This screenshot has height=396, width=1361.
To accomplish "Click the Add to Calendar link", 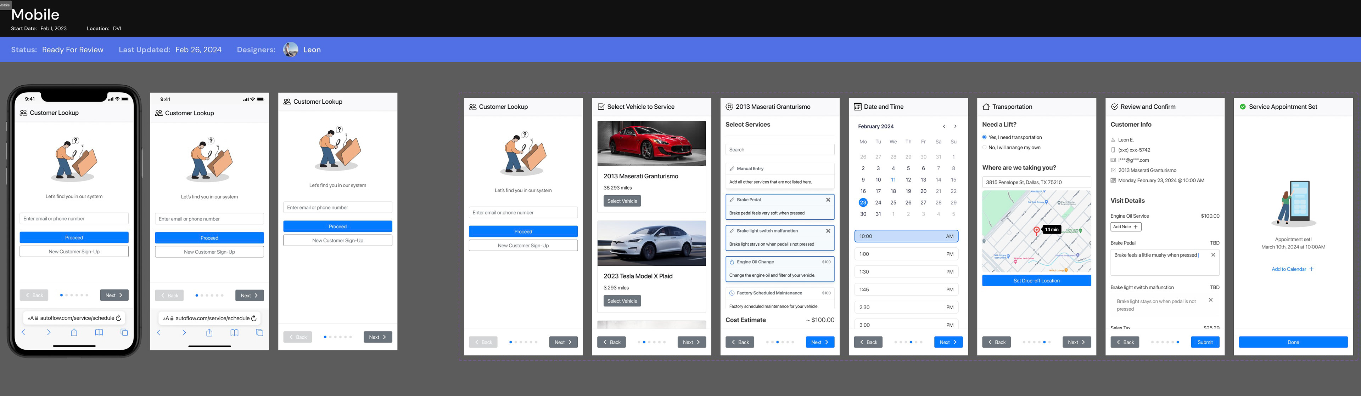I will pyautogui.click(x=1292, y=269).
